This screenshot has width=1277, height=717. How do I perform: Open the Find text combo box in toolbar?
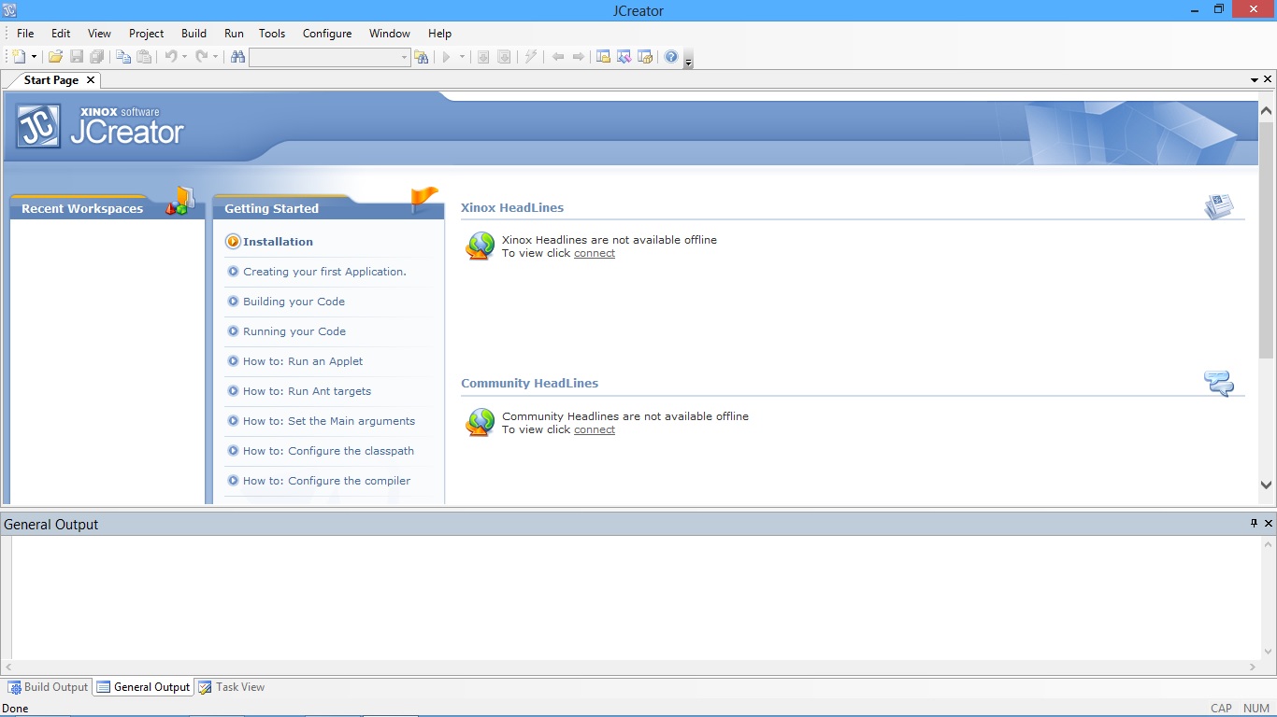tap(330, 58)
